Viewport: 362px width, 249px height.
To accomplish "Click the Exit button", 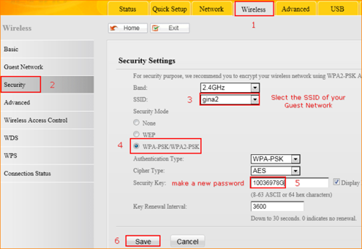I will (x=170, y=28).
